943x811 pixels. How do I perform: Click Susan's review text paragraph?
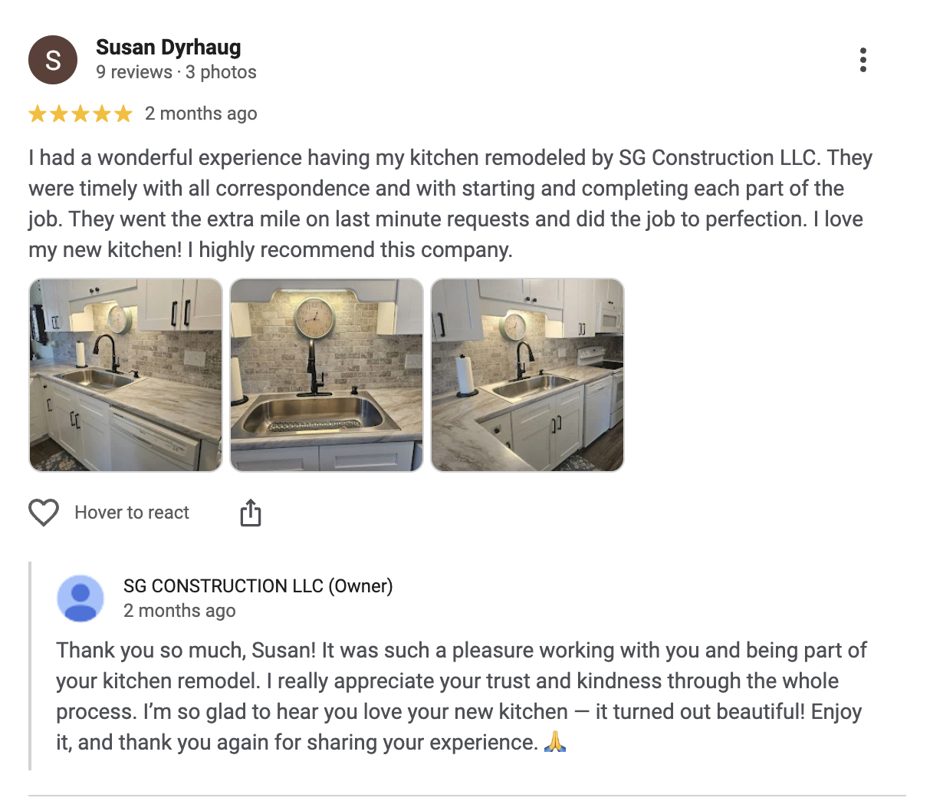451,203
